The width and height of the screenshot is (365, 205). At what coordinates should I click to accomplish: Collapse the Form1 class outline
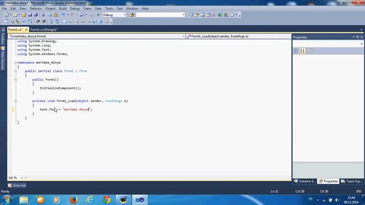click(x=15, y=71)
